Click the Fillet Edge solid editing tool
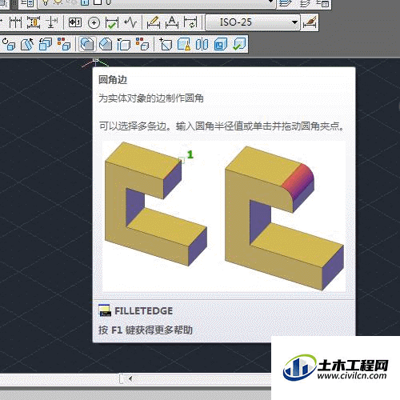This screenshot has height=400, width=400. (87, 44)
